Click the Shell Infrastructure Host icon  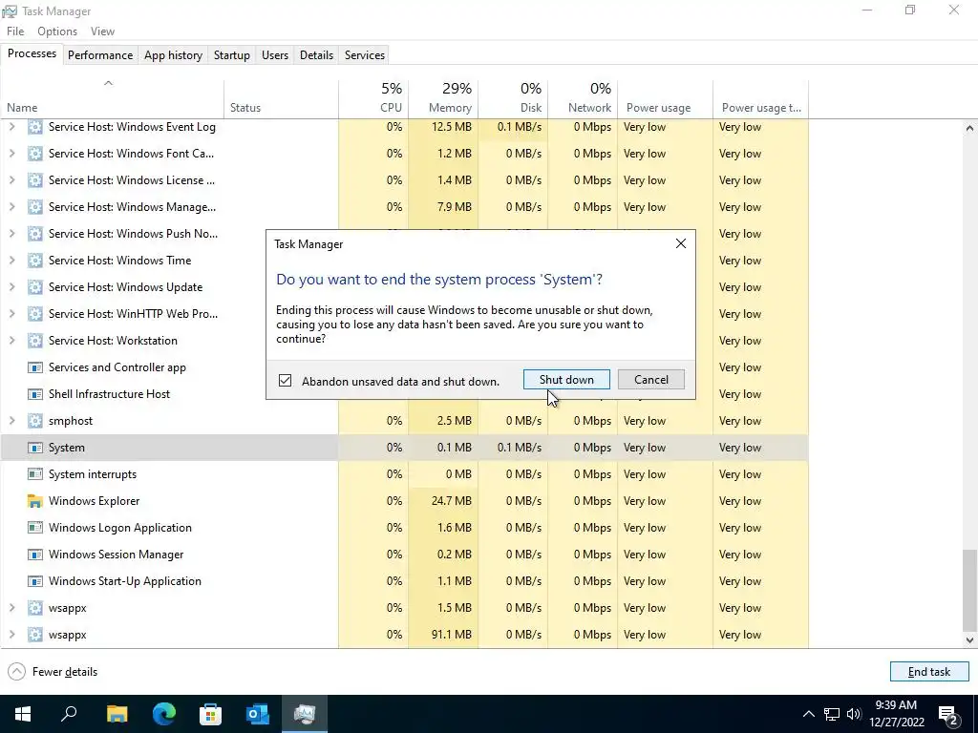35,394
